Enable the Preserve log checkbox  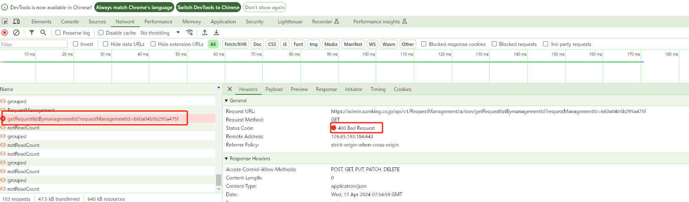coord(58,33)
